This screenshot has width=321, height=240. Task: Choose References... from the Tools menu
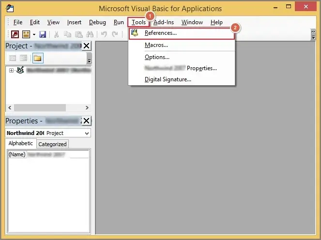(x=182, y=33)
